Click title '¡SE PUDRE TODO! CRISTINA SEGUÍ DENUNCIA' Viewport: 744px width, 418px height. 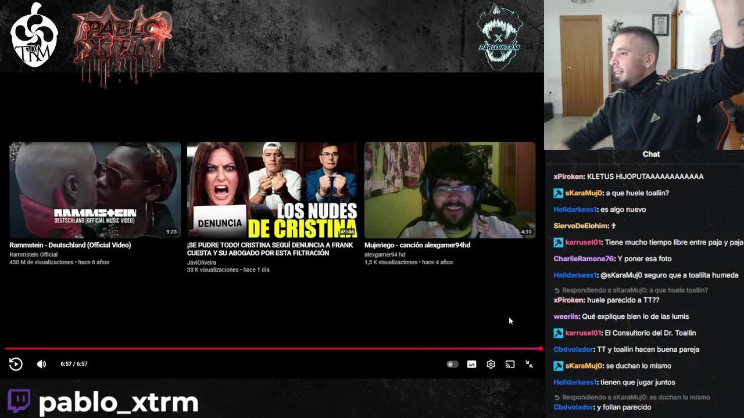pyautogui.click(x=270, y=249)
